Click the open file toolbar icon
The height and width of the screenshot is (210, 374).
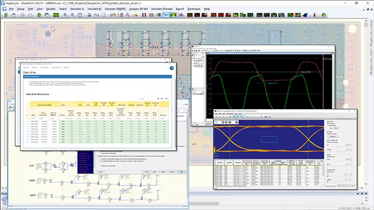click(x=14, y=15)
